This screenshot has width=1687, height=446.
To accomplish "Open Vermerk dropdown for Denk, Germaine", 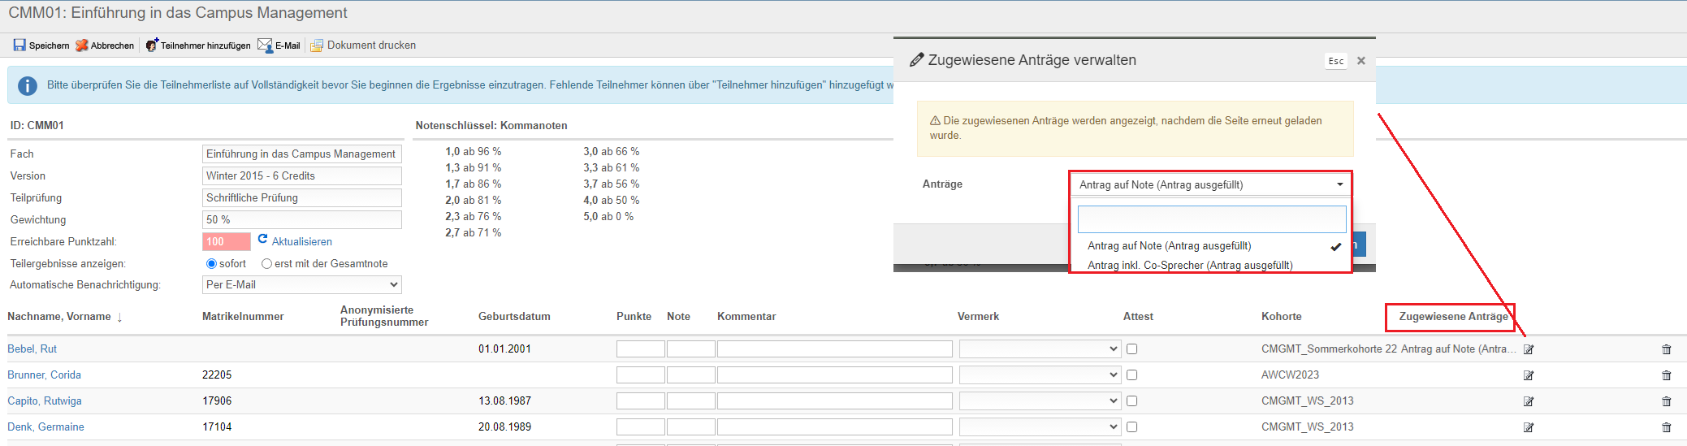I will [x=1040, y=427].
